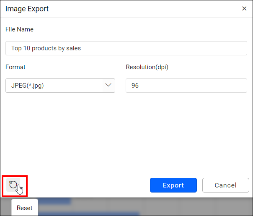
Task: Click the Reset icon in the dialog footer
Action: coord(13,185)
